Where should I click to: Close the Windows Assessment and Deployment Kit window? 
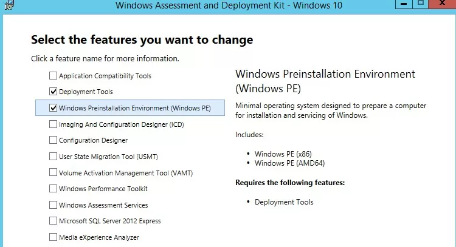point(443,4)
